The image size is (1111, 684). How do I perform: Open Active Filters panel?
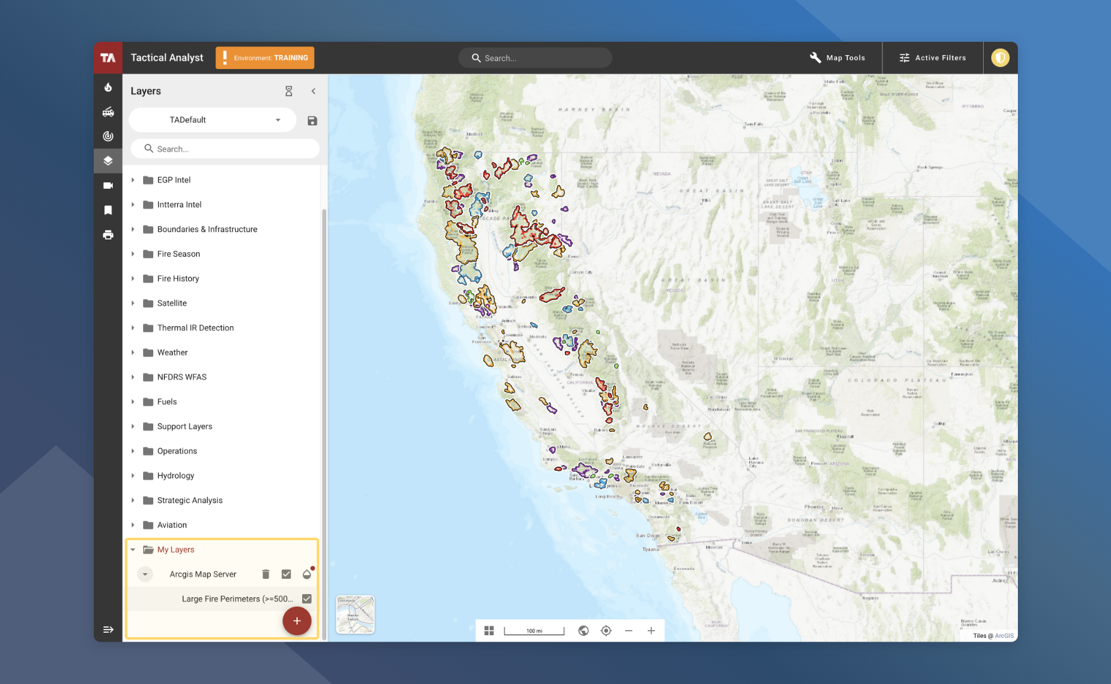[x=932, y=58]
